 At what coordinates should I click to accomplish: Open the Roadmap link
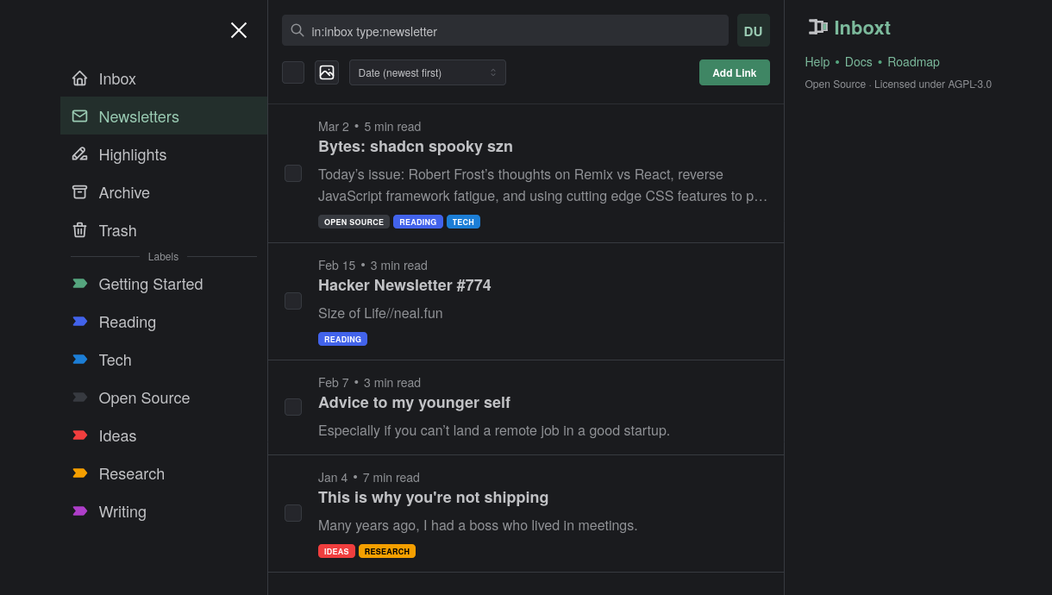point(913,62)
